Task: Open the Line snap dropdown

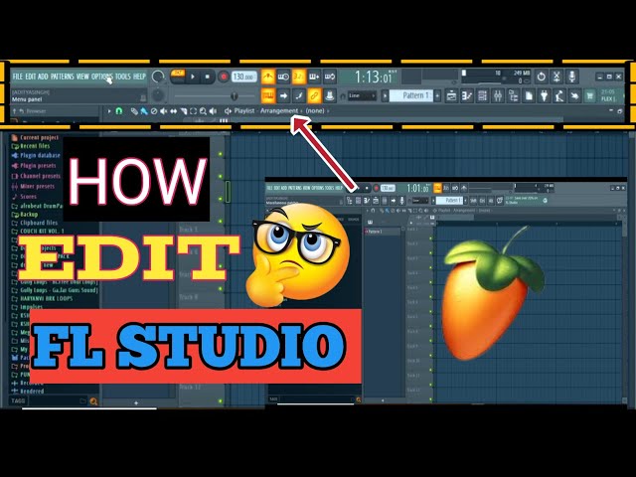Action: [x=362, y=95]
